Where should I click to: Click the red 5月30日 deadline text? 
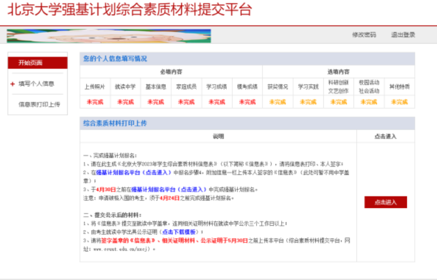[238, 240]
